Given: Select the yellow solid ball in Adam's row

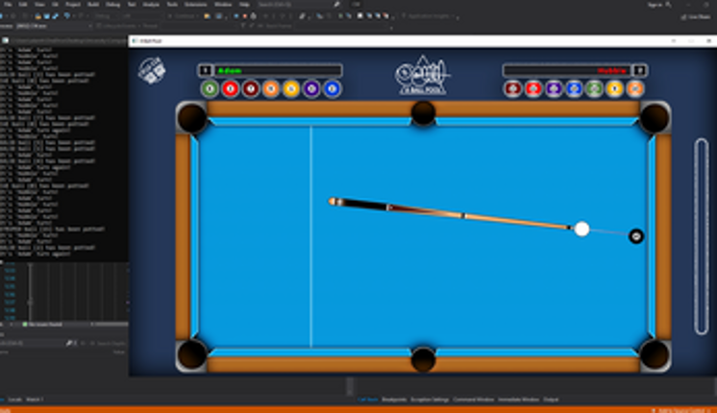Looking at the screenshot, I should pos(291,88).
